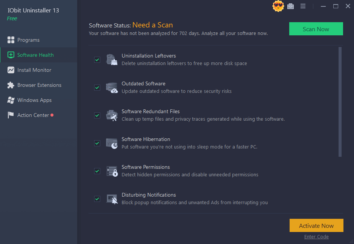Click the sun emoji with sunglasses icon
Screen dimensions: 354x244
click(278, 6)
